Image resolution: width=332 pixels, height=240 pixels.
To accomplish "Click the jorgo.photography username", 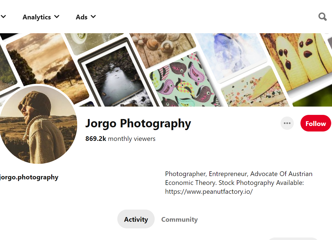I will 30,177.
